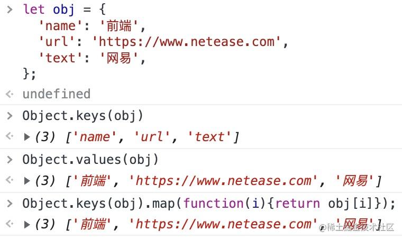Click the 'https://www.netease.com' string in obj definition
Viewport: 402px width, 240px height.
pyautogui.click(x=187, y=42)
